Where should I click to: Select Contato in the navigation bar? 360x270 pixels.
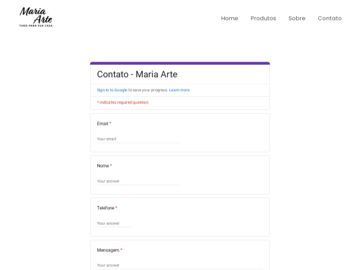coord(329,19)
